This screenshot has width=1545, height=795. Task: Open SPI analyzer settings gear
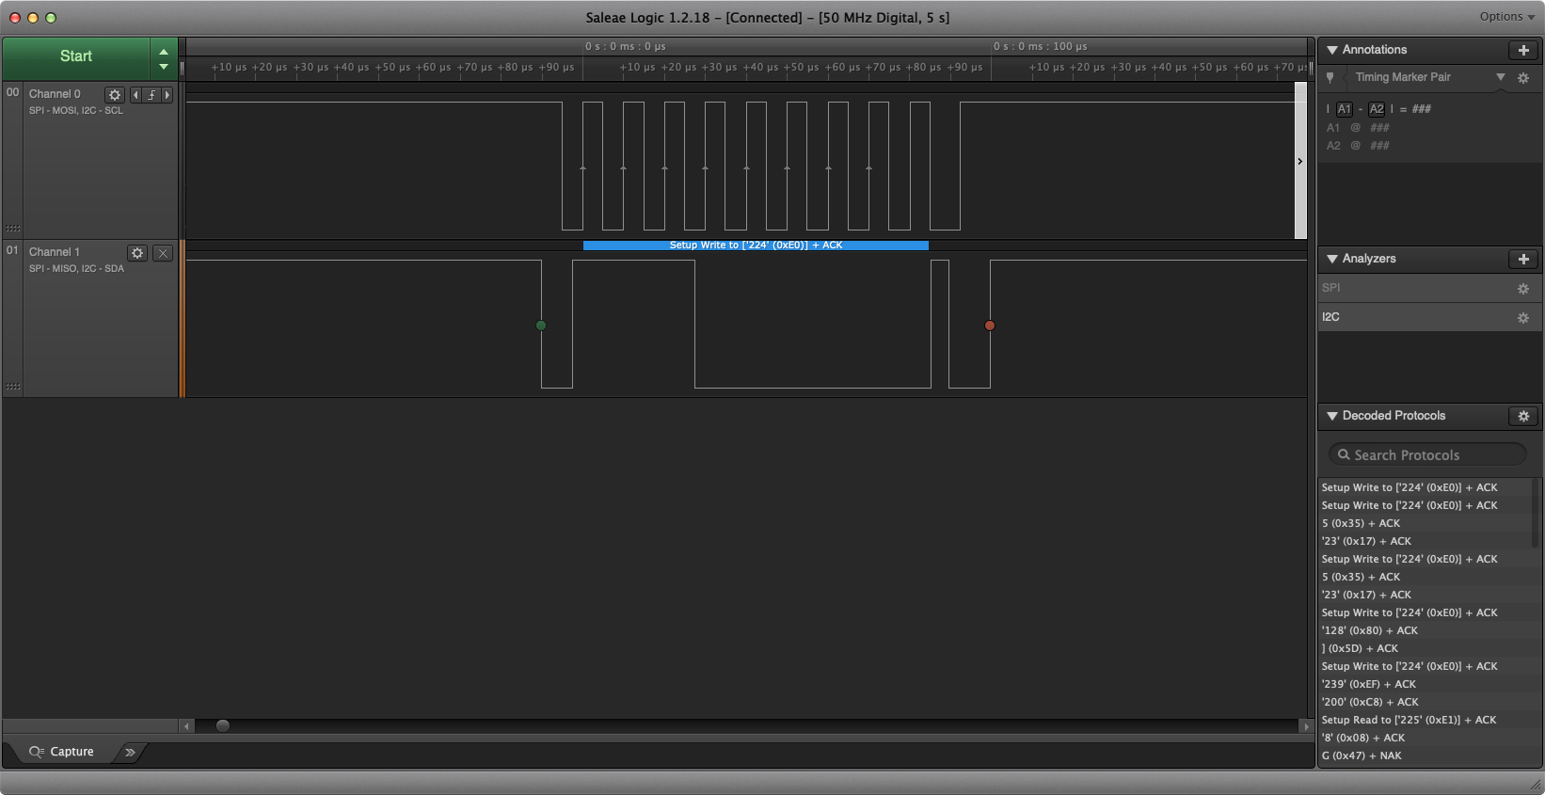1523,289
